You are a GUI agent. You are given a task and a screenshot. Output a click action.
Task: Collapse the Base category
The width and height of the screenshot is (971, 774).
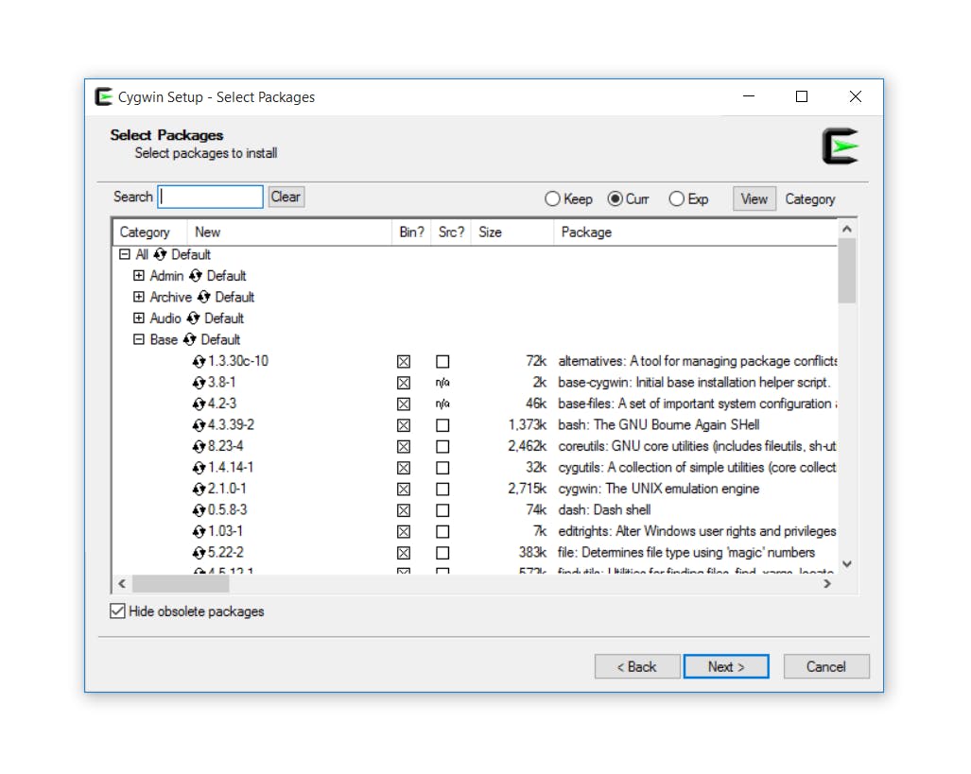click(139, 339)
